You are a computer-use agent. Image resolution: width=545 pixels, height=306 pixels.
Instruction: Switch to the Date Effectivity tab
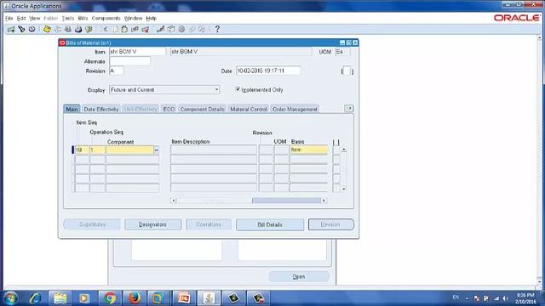(101, 109)
